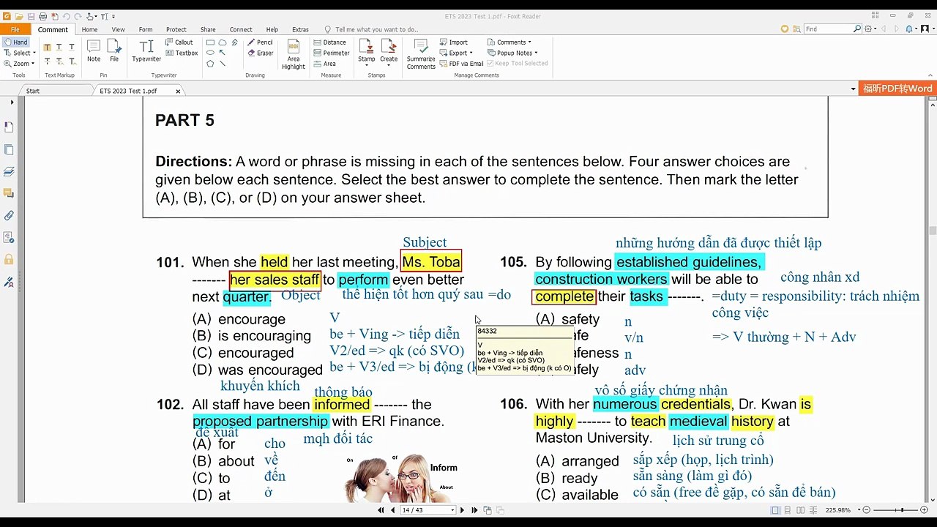Choose the Perimeter measure tool

[332, 53]
